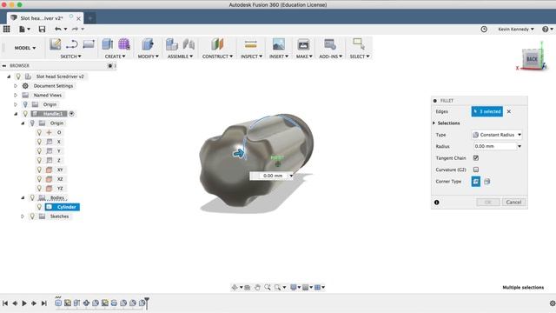The height and width of the screenshot is (313, 556).
Task: Toggle visibility bulb of Bodies folder
Action: [32, 197]
